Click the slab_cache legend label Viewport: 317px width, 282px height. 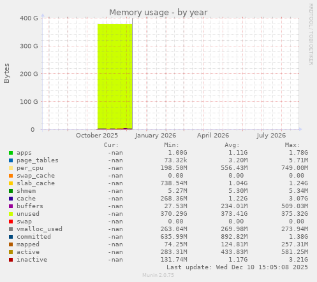tap(36, 183)
